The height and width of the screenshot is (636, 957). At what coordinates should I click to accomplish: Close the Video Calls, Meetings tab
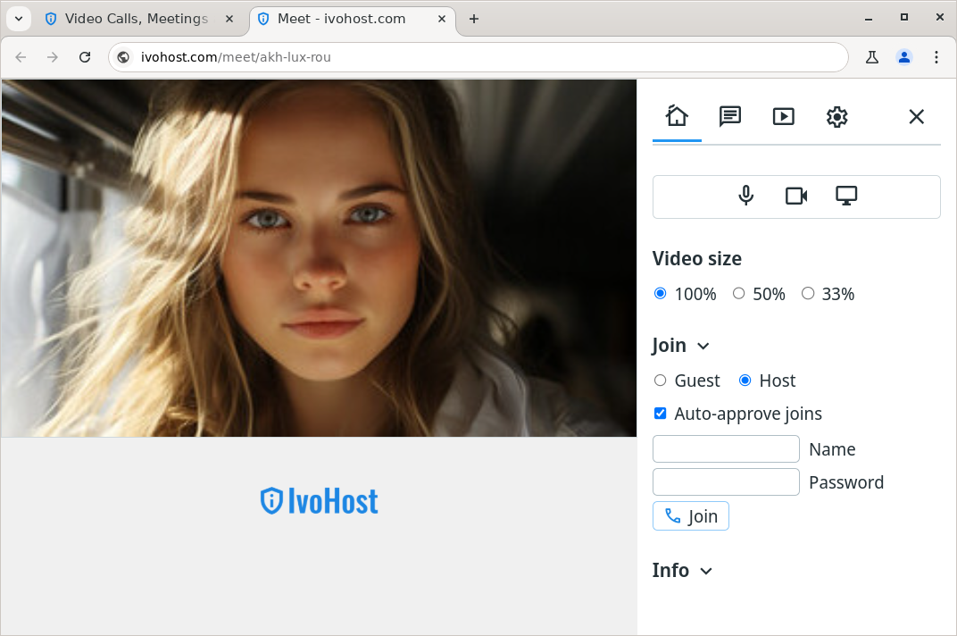pos(229,19)
